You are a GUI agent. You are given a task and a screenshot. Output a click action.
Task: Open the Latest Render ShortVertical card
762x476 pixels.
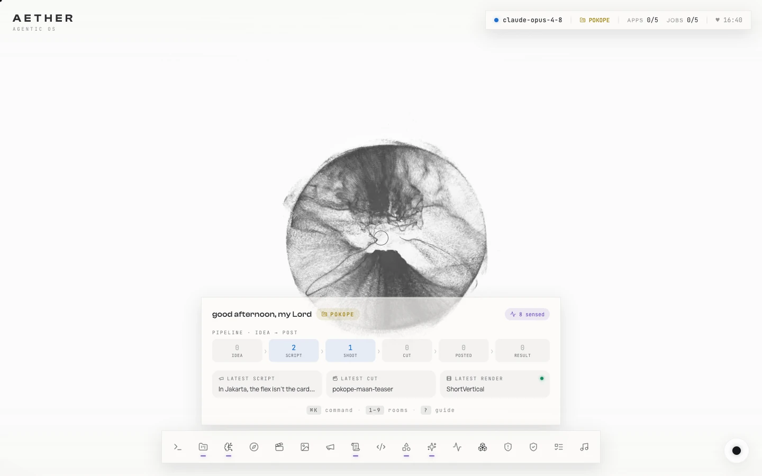click(495, 384)
